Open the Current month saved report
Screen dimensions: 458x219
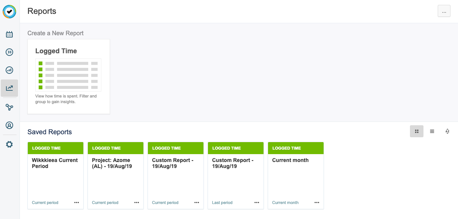(x=295, y=175)
